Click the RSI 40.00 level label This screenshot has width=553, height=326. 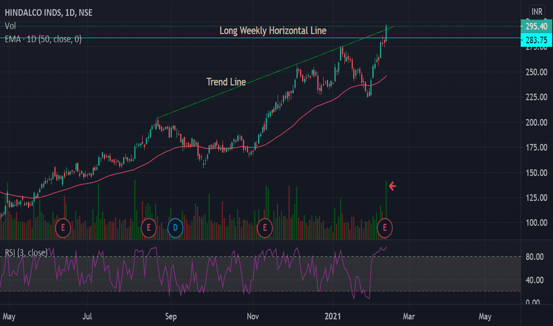coord(534,280)
